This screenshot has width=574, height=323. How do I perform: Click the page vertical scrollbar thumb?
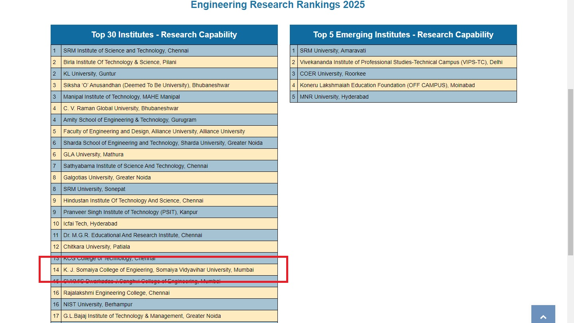click(570, 172)
